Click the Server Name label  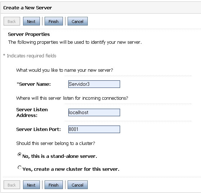click(x=34, y=84)
